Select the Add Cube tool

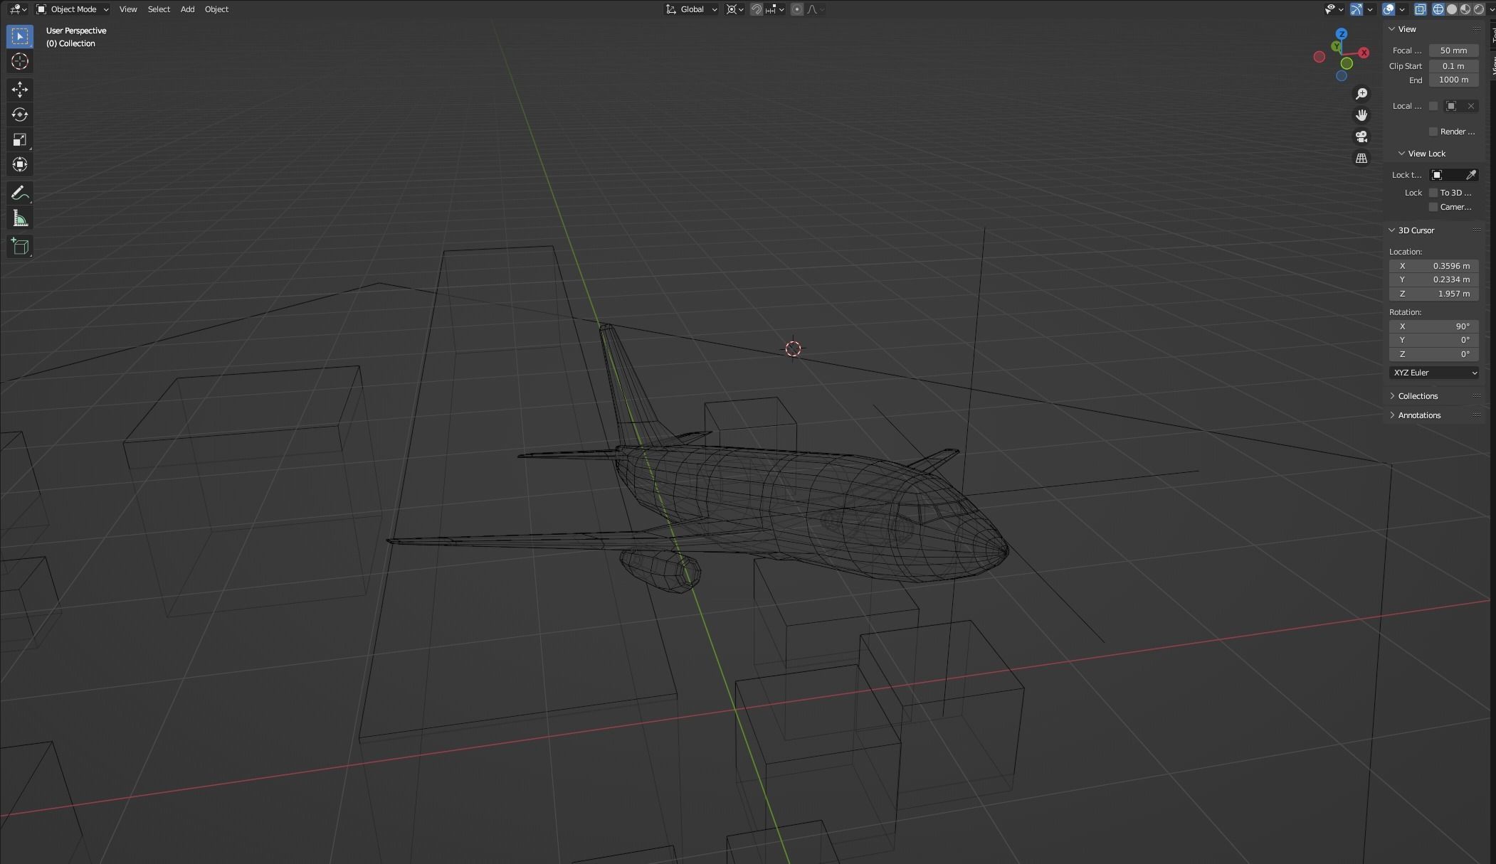click(20, 247)
